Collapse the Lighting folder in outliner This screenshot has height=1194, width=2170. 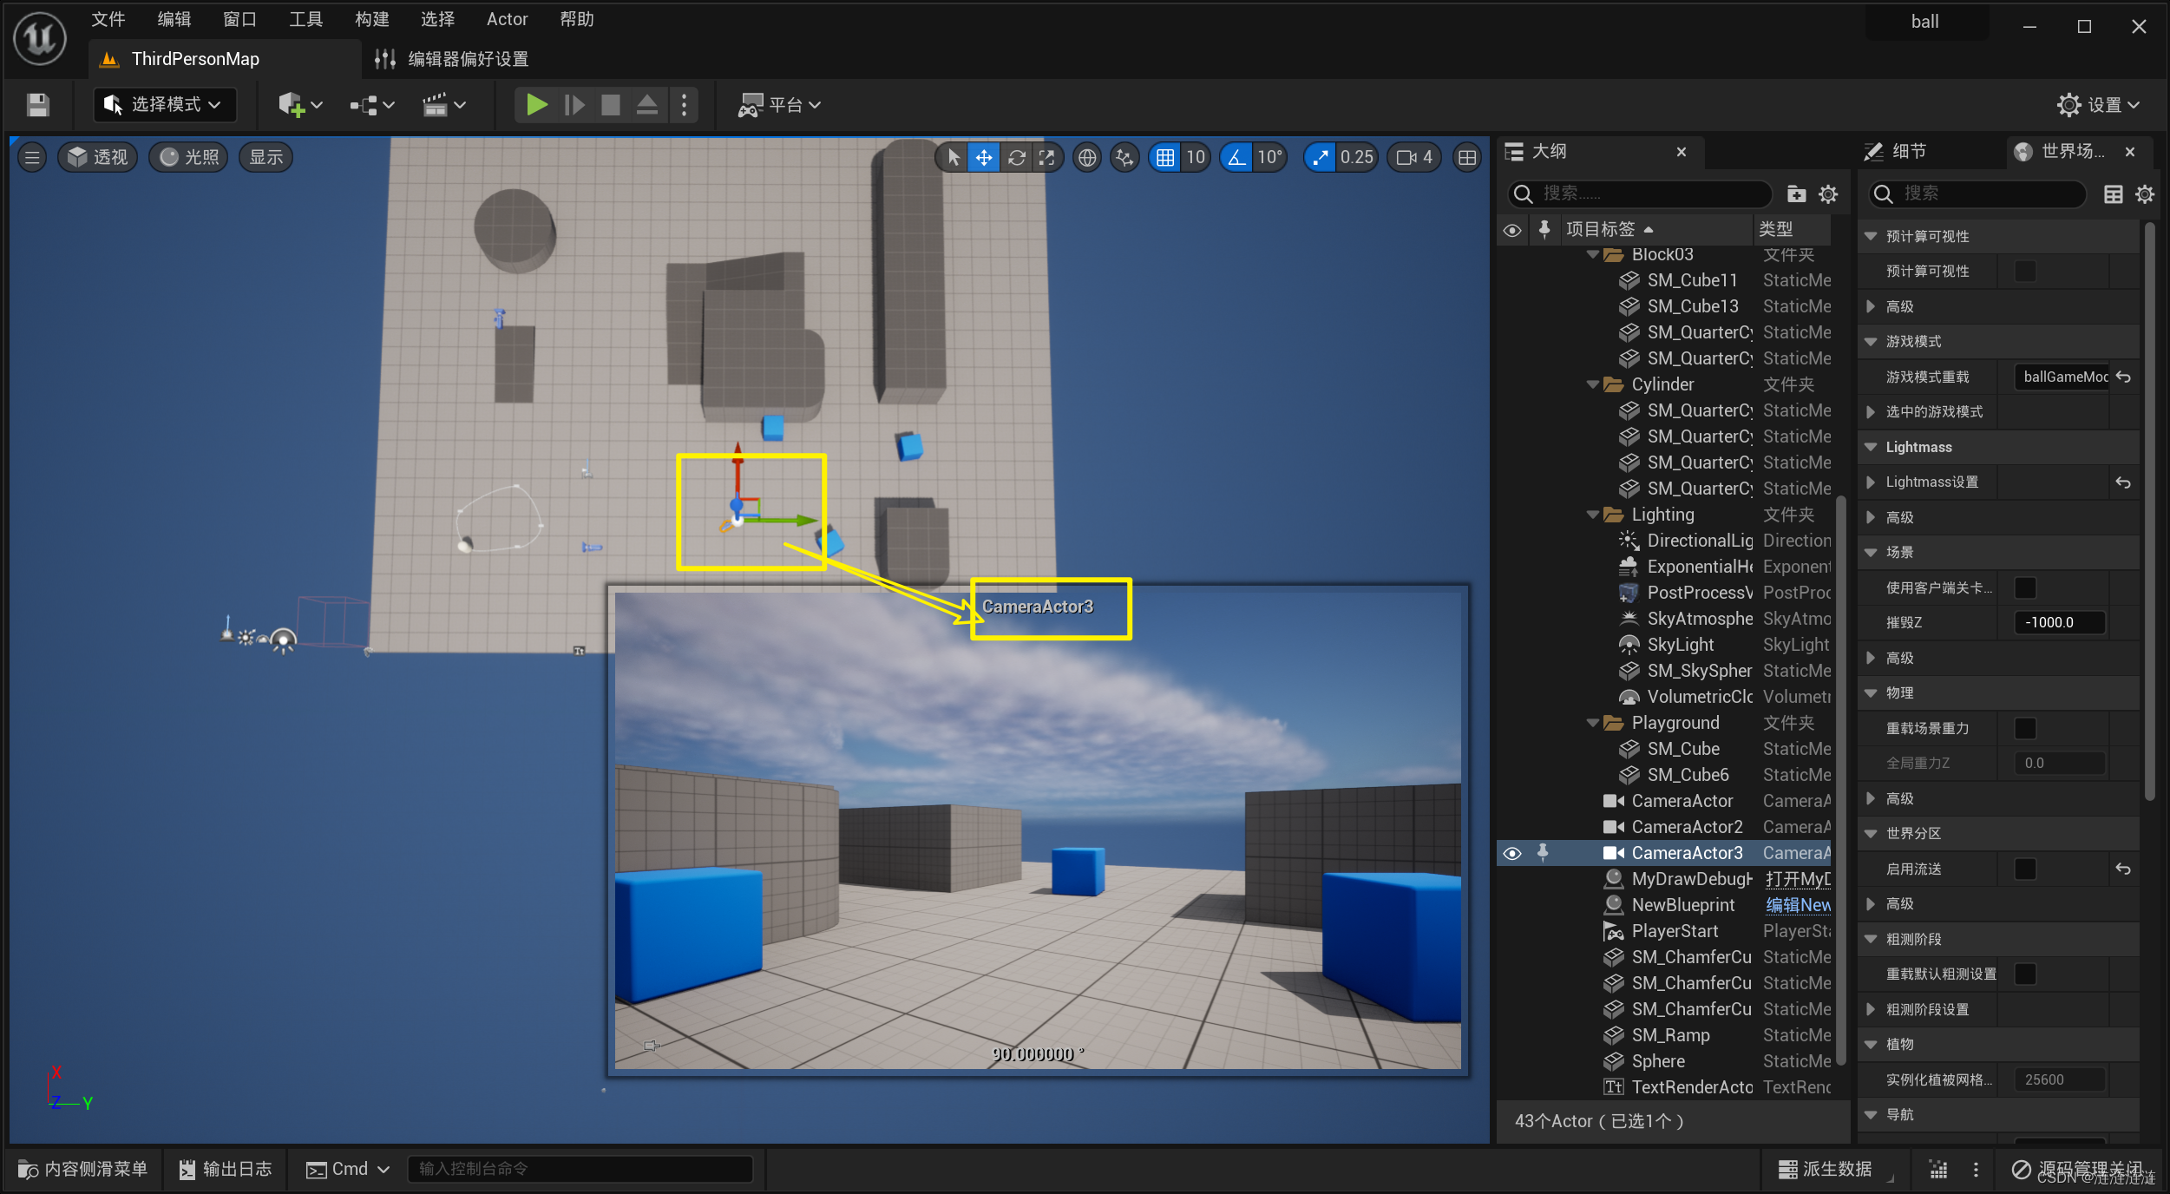1593,515
